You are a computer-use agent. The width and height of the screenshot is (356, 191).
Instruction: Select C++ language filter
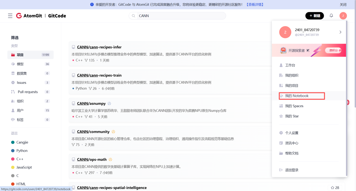17,159
